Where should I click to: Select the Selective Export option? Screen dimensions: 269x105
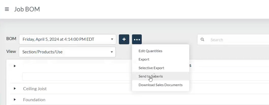pos(151,68)
